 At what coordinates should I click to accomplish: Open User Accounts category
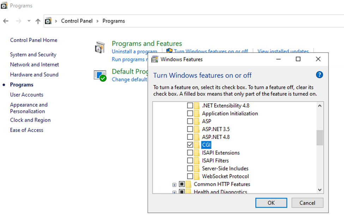(26, 95)
